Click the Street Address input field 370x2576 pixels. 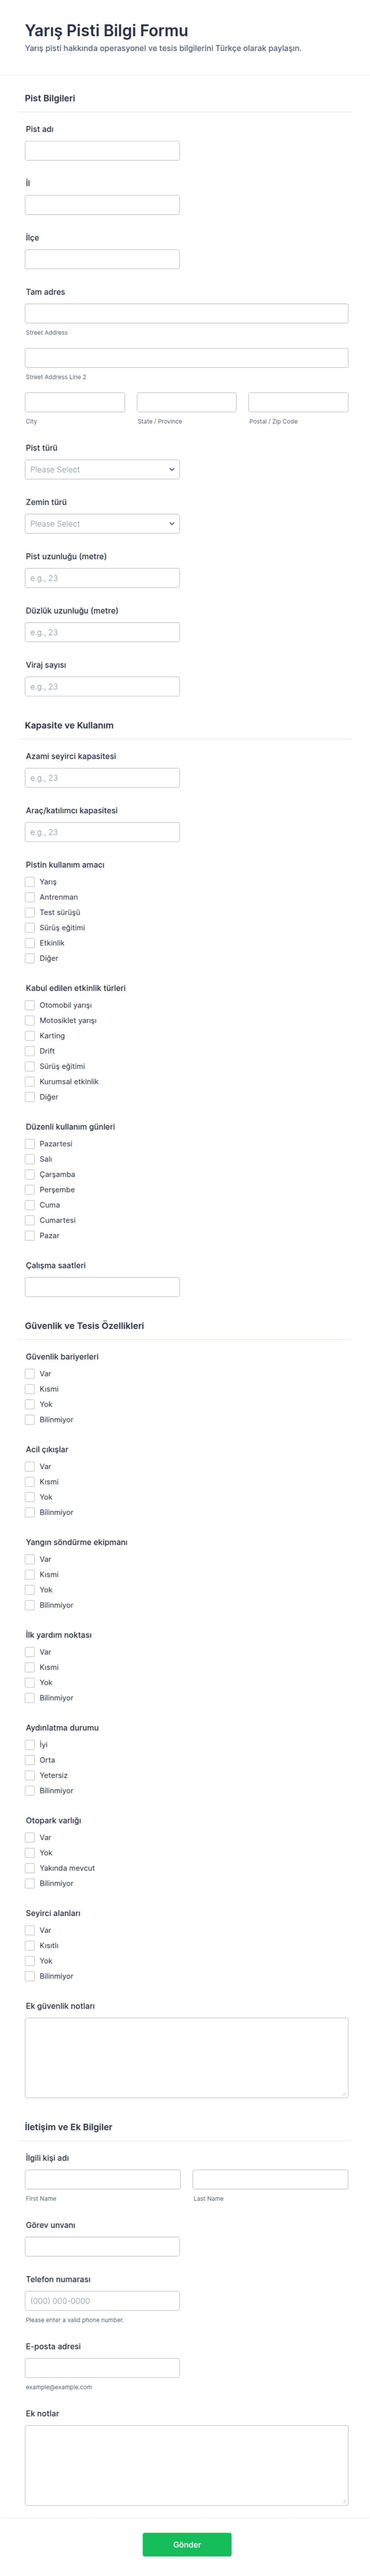(x=187, y=313)
